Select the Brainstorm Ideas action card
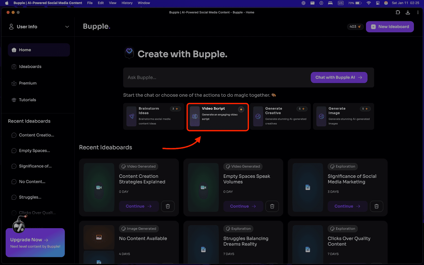The image size is (424, 265). (x=154, y=116)
